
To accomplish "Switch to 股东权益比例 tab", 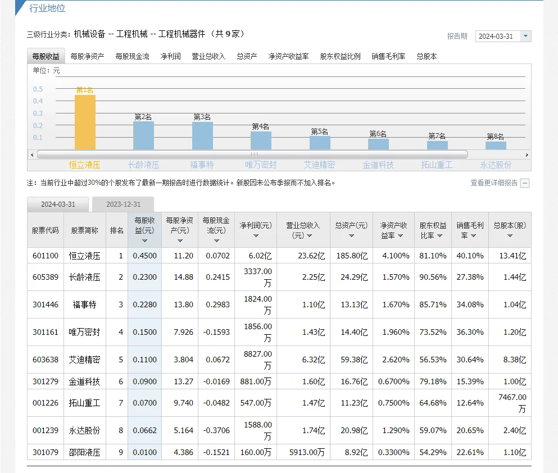I will pyautogui.click(x=340, y=56).
